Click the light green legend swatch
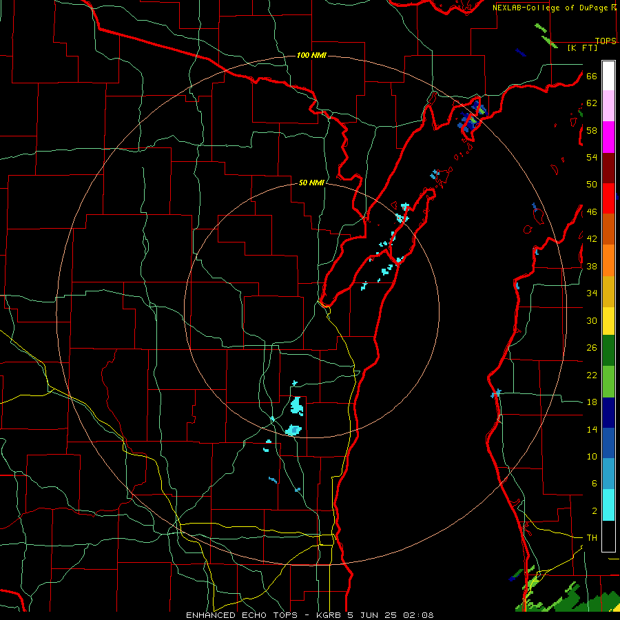 coord(608,382)
